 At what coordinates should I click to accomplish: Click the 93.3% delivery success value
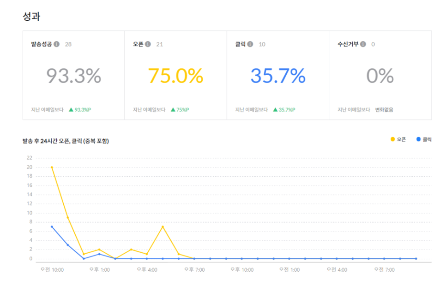[74, 76]
